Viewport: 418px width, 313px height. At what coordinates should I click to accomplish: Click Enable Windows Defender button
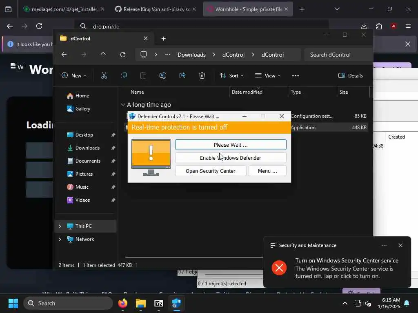pos(231,158)
